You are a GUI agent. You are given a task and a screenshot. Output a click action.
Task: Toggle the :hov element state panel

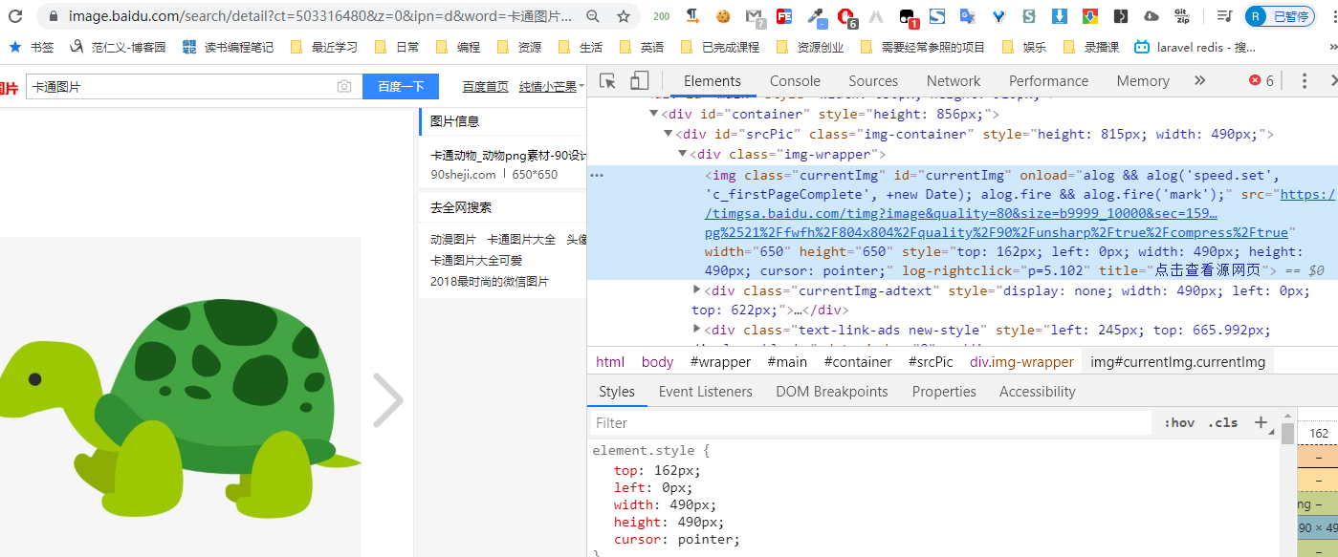(1179, 422)
